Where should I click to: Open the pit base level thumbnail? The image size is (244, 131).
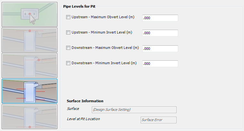point(30,117)
